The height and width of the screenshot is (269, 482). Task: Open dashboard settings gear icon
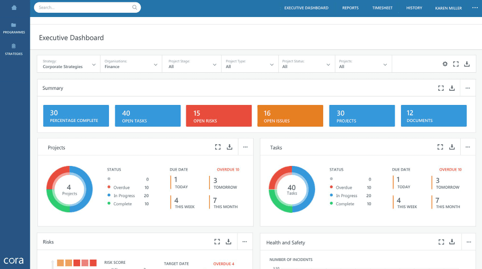[445, 64]
